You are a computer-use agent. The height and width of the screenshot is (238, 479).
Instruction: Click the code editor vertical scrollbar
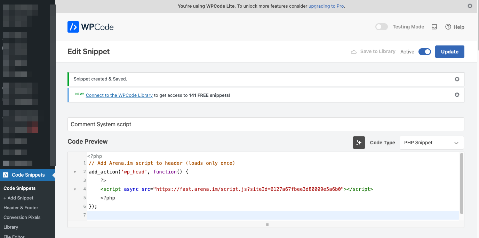tap(462, 184)
